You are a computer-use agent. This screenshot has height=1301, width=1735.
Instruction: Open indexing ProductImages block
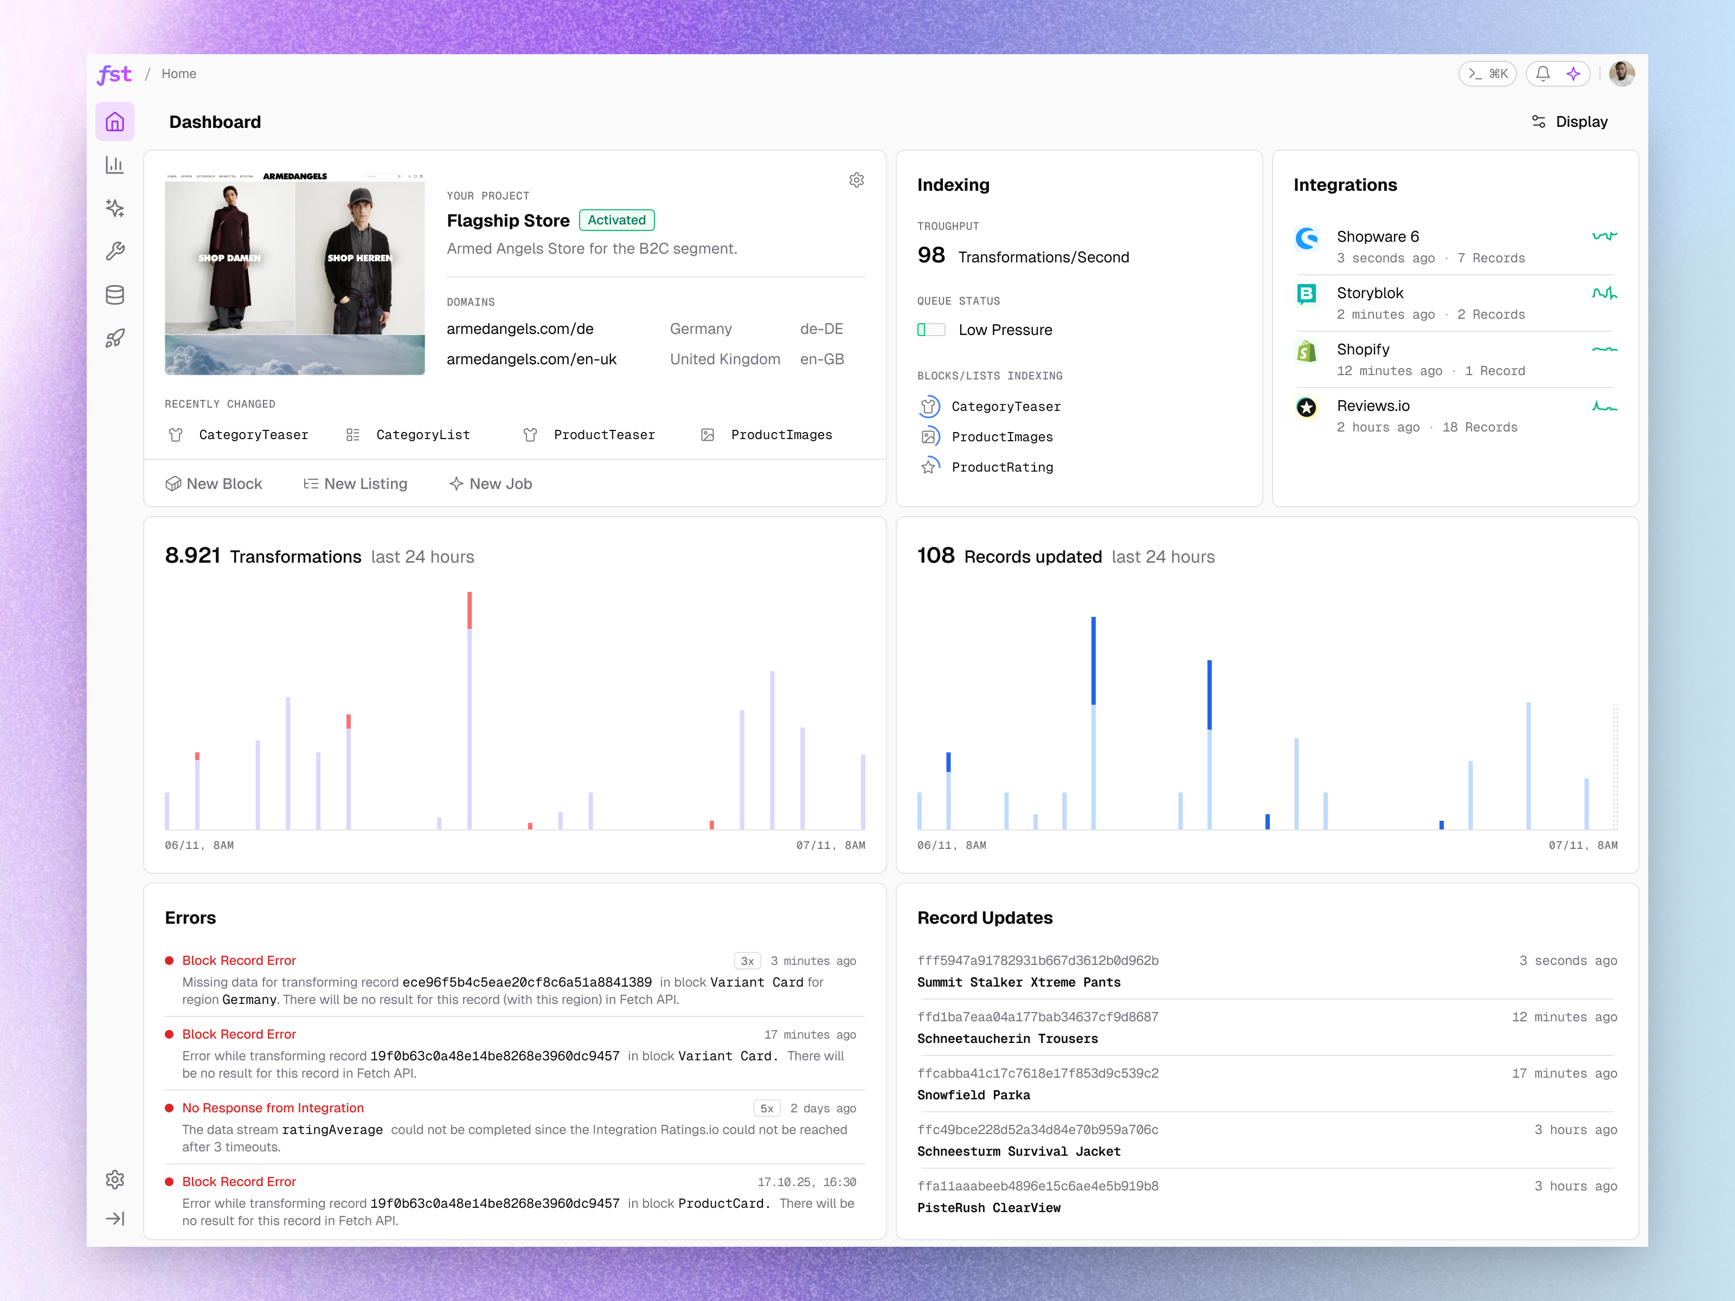(987, 437)
